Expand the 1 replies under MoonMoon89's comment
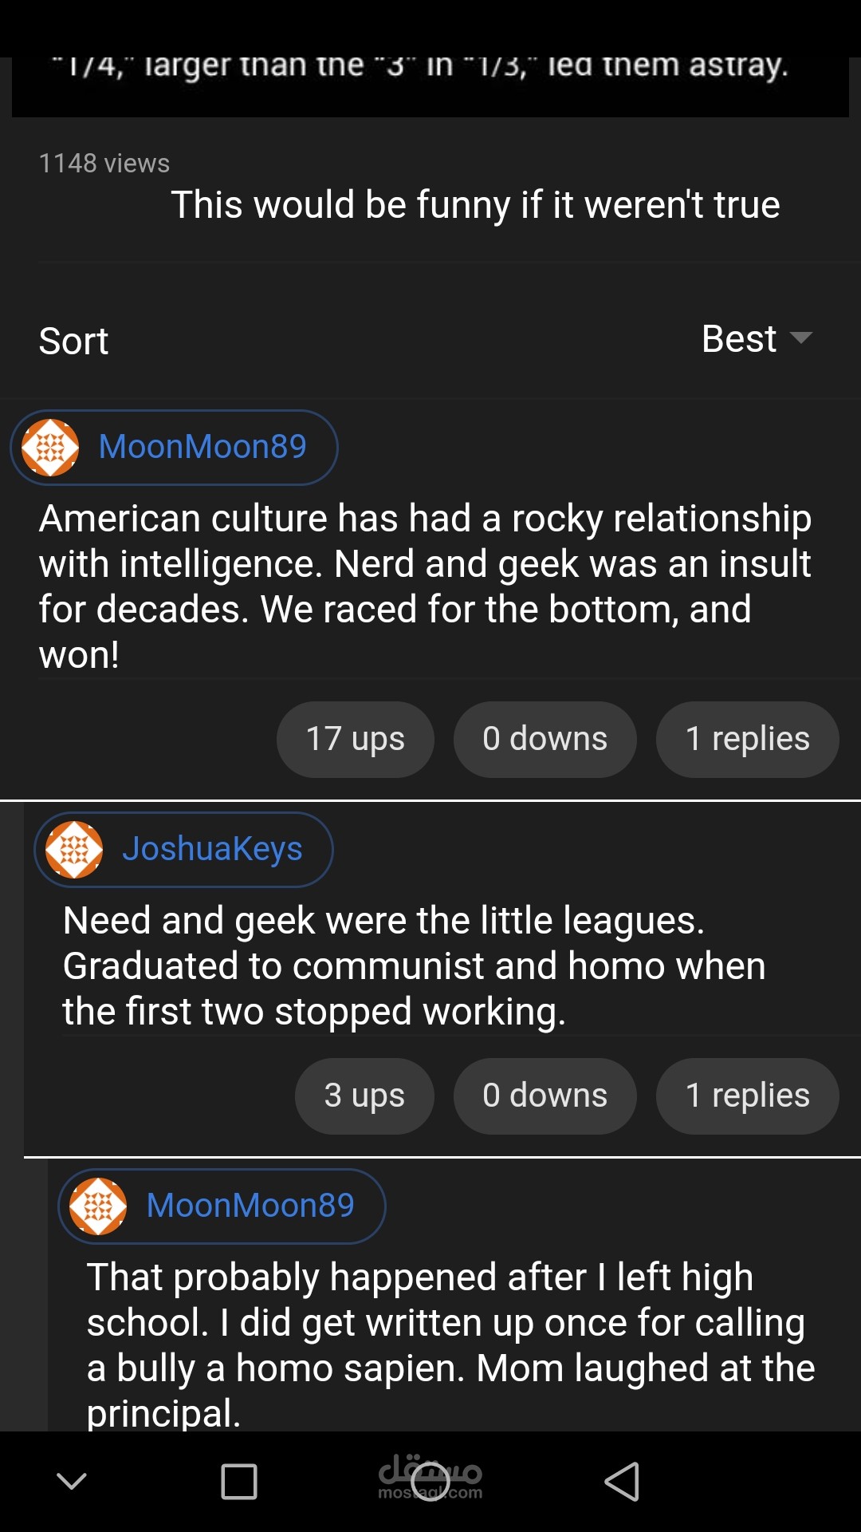 pyautogui.click(x=747, y=739)
